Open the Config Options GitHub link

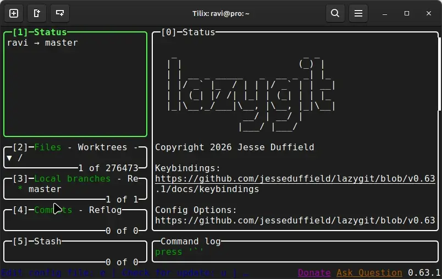pyautogui.click(x=295, y=220)
